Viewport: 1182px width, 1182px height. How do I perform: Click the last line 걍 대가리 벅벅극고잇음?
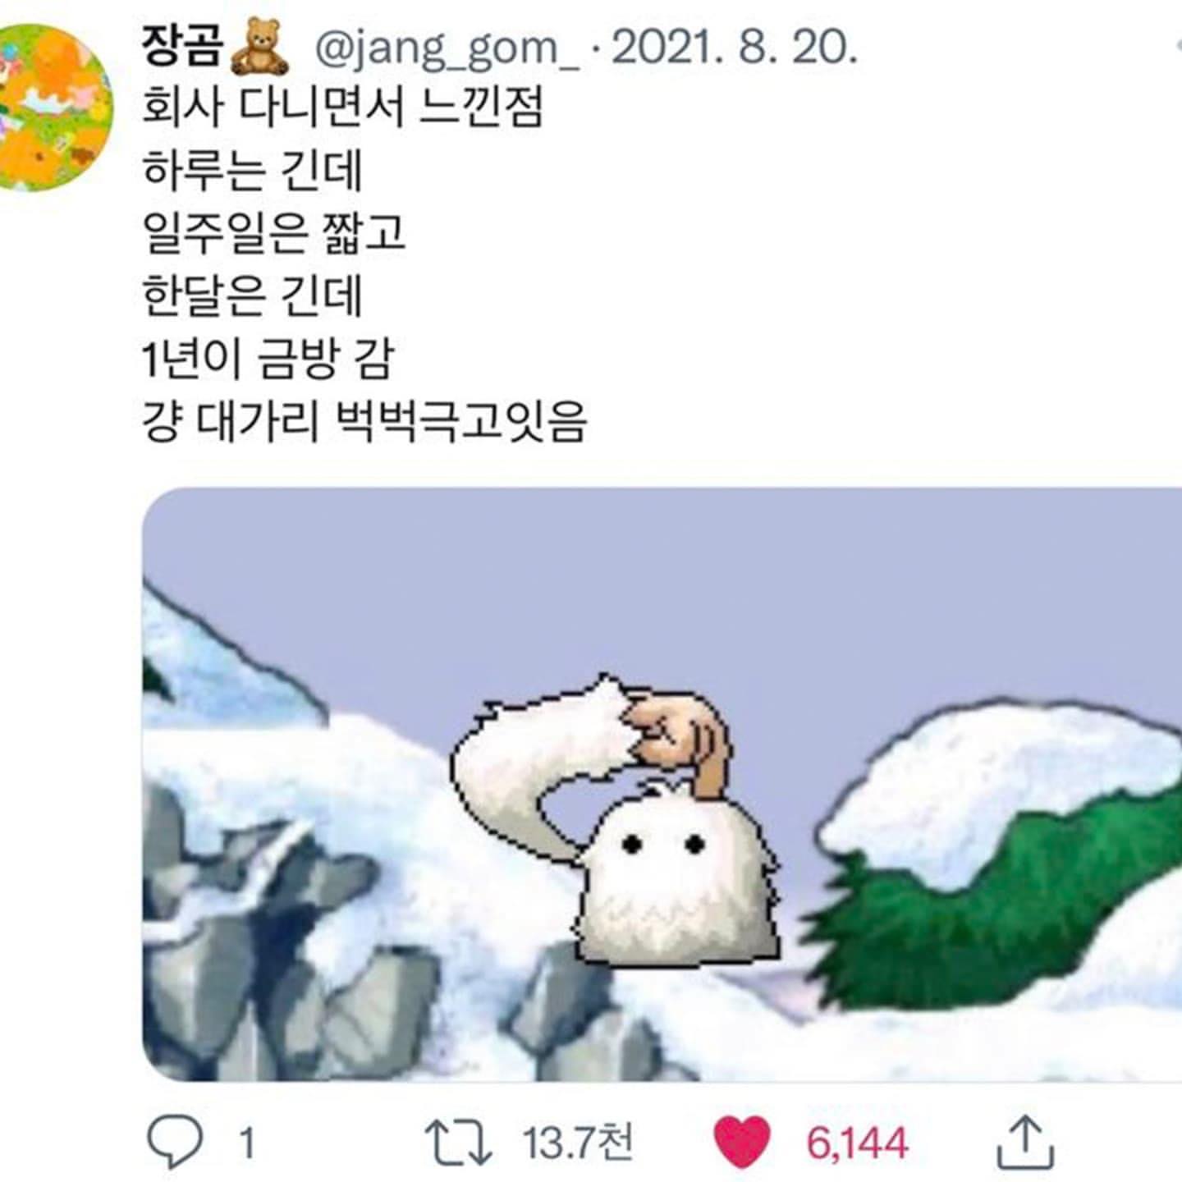pos(365,422)
